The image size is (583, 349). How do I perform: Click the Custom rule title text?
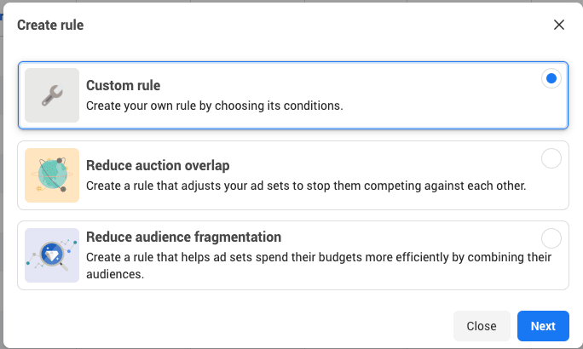point(123,85)
